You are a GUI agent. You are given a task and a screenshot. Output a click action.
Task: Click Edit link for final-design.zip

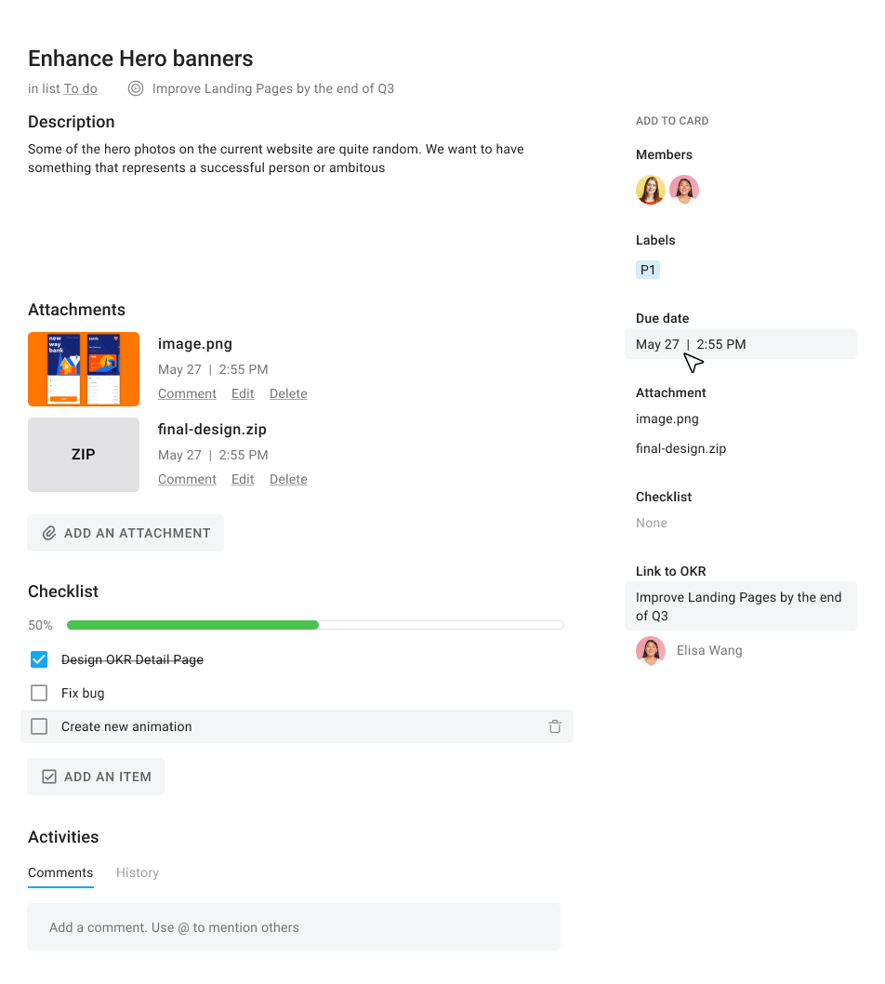click(x=243, y=479)
